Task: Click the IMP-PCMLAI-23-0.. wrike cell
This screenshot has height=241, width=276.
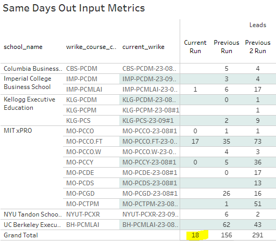Action: coord(150,90)
